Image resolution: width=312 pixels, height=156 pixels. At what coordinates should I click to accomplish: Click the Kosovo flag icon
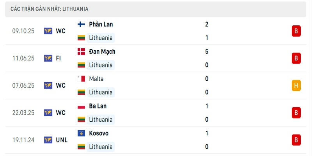tap(81, 133)
